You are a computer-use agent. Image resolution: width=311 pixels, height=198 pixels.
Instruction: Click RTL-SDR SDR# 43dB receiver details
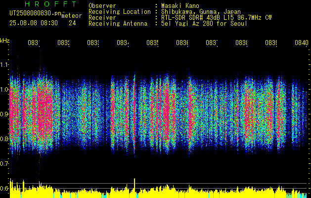[217, 18]
